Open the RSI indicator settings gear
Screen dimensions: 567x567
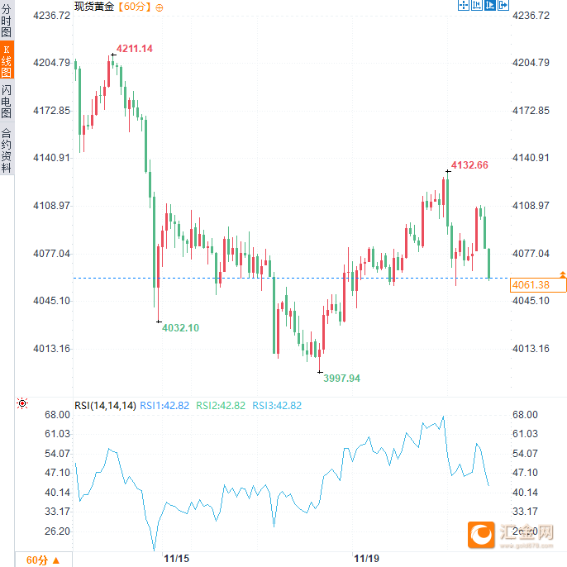click(x=22, y=404)
